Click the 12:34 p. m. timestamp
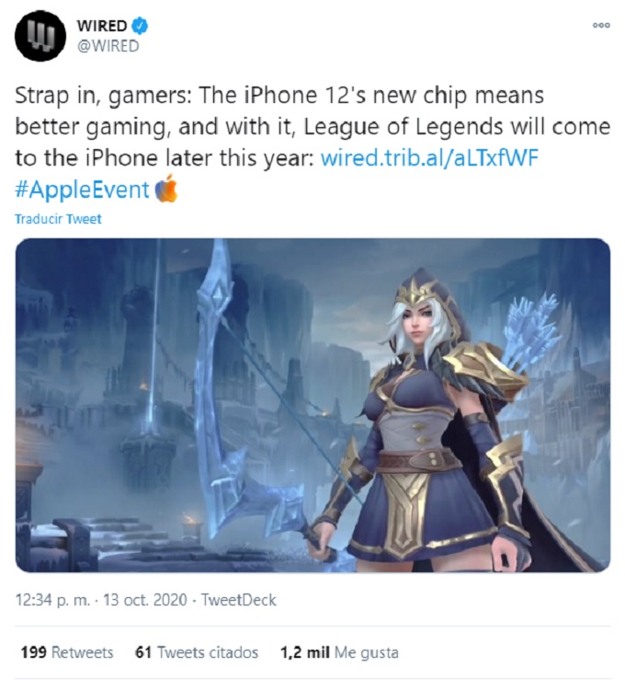Viewport: 625px width, 680px height. point(52,600)
